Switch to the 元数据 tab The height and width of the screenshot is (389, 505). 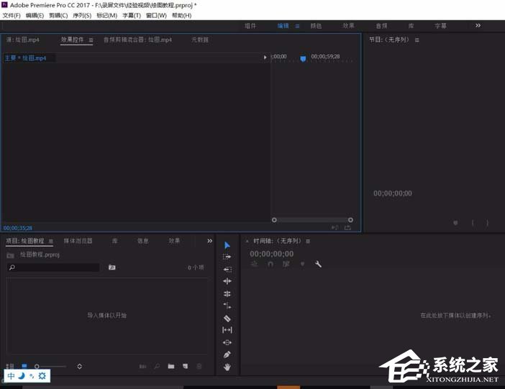tap(200, 40)
